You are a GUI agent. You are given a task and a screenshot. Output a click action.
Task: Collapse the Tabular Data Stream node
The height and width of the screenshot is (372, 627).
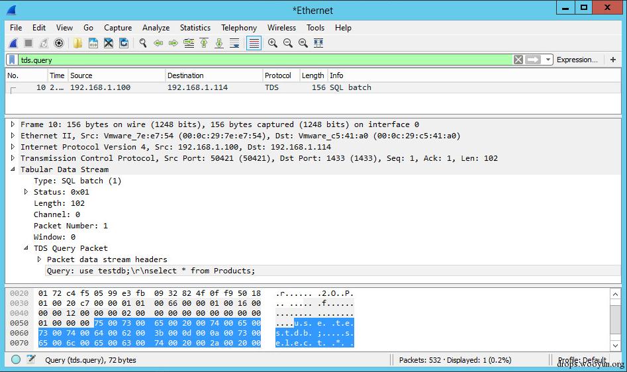pyautogui.click(x=13, y=169)
